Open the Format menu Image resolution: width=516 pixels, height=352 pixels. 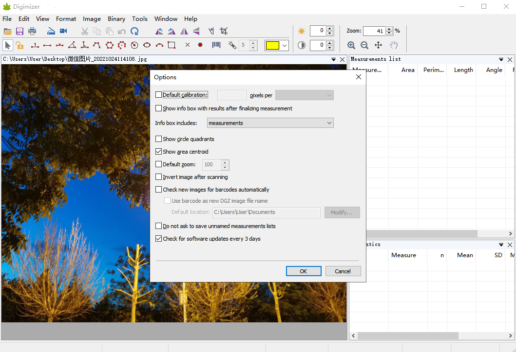click(66, 18)
